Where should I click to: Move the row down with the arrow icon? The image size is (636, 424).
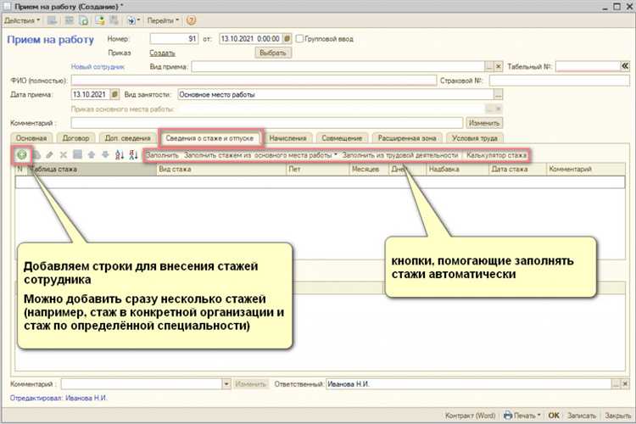coord(105,154)
